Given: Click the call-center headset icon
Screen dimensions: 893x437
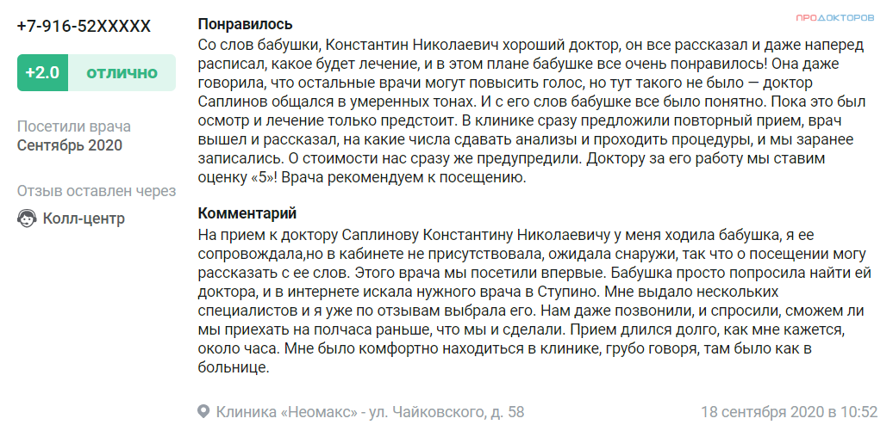Looking at the screenshot, I should [x=27, y=218].
